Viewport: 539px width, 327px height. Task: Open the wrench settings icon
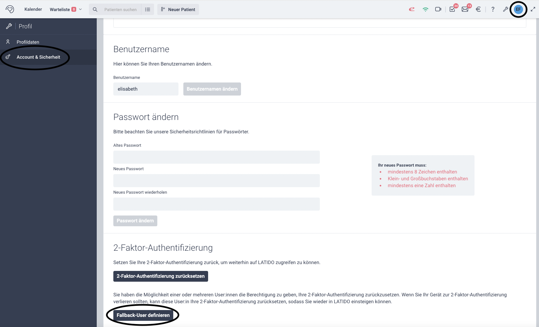(505, 9)
